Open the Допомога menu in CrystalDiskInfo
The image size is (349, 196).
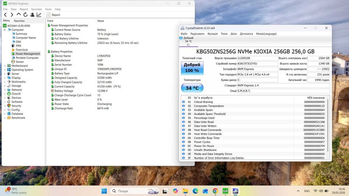tap(246, 34)
